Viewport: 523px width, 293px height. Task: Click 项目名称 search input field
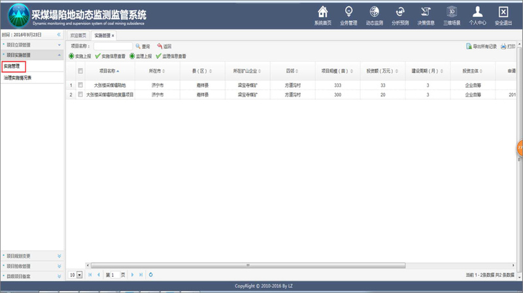click(x=113, y=46)
